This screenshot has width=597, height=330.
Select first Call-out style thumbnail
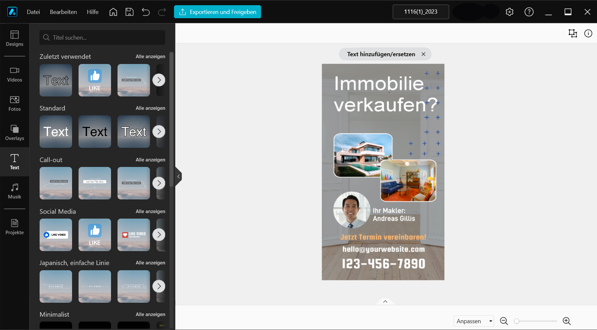(56, 183)
